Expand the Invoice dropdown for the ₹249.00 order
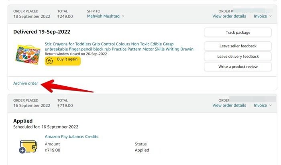Image resolution: width=281 pixels, height=165 pixels. [x=263, y=16]
